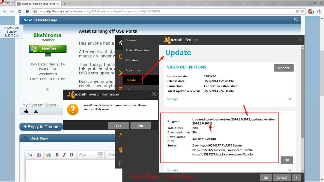This screenshot has width=324, height=182.
Task: Click 'Avast turning off USB Ports' post title
Action: (108, 31)
